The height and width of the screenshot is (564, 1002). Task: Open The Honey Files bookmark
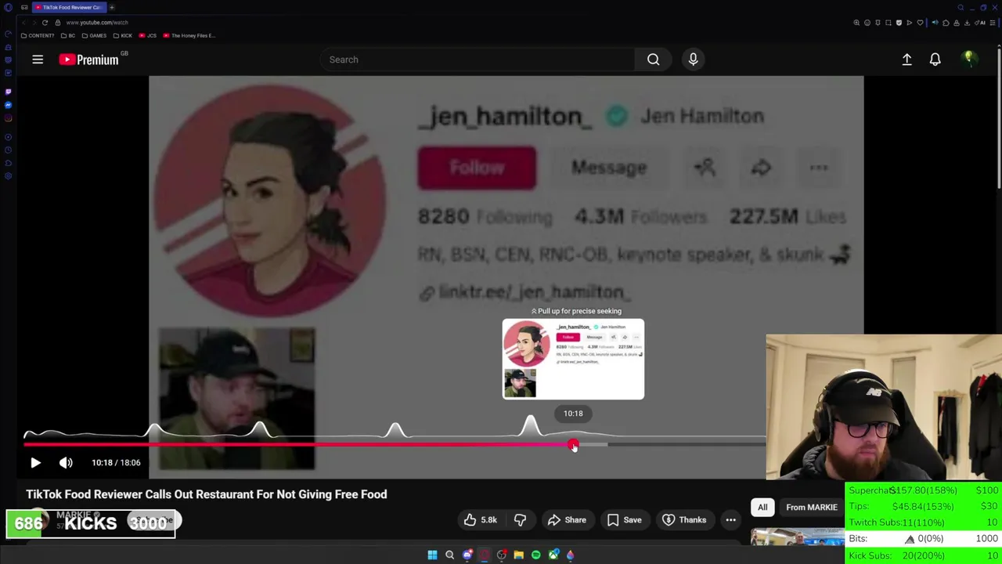(x=189, y=35)
